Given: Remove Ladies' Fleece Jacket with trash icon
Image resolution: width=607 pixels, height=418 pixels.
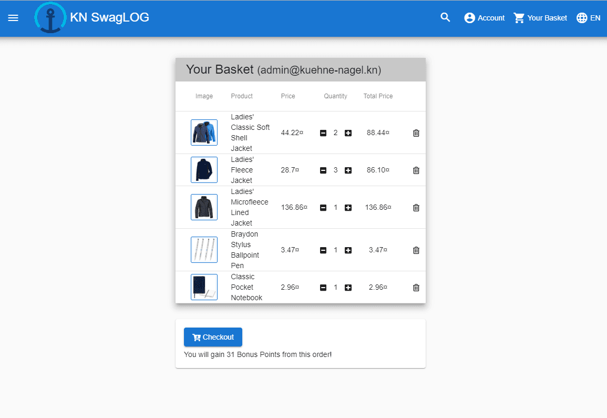Looking at the screenshot, I should [416, 170].
